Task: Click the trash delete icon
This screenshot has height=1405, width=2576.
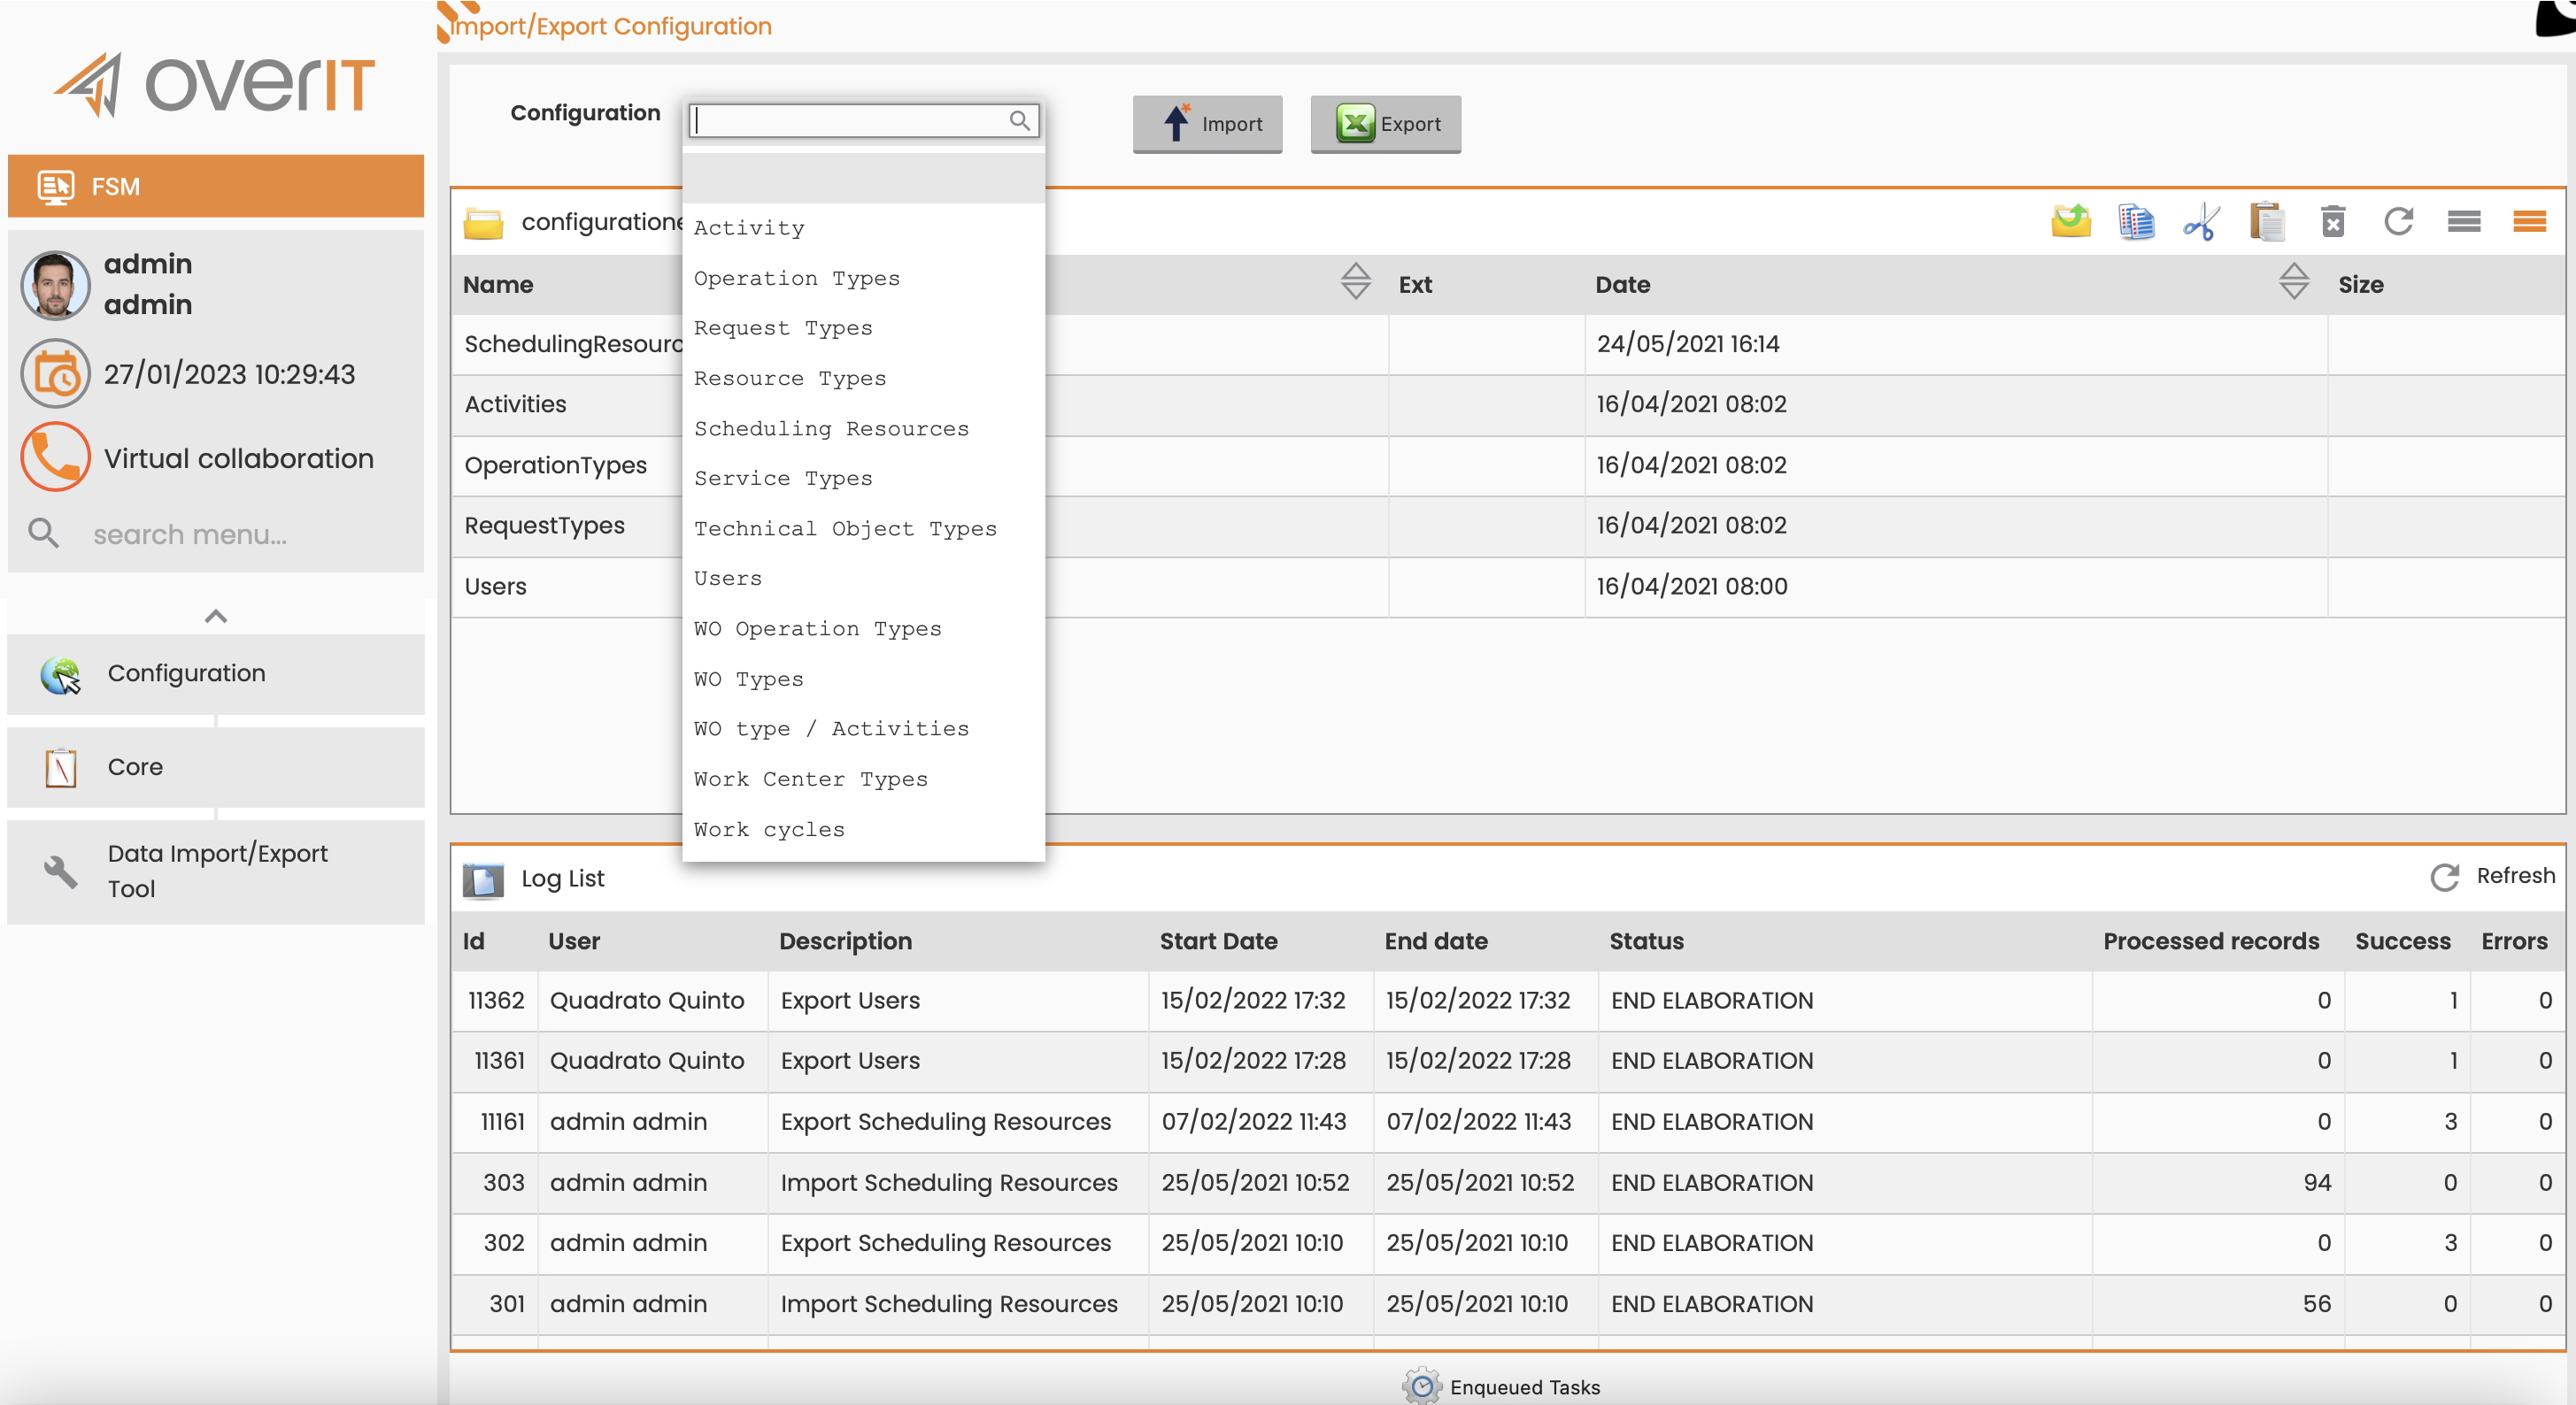Action: (2333, 221)
